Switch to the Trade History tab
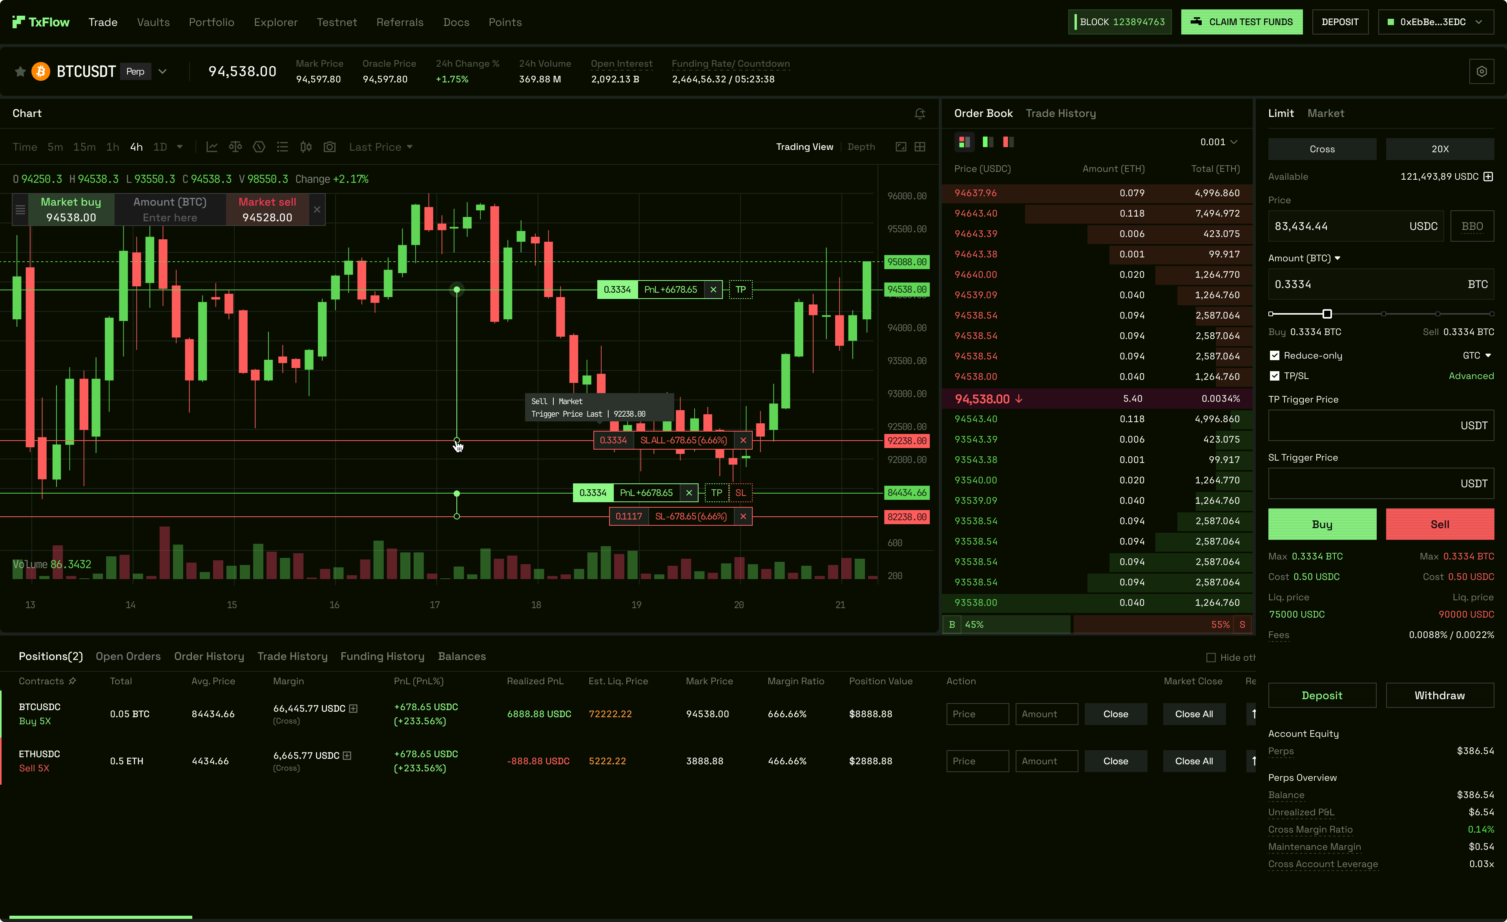1507x922 pixels. 1061,113
